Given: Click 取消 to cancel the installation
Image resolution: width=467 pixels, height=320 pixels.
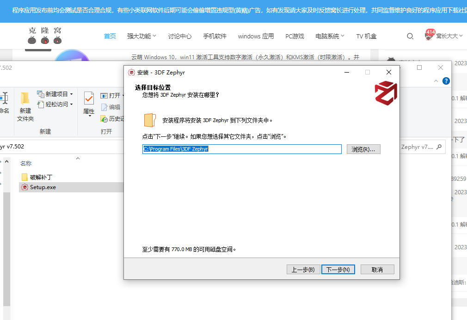Looking at the screenshot, I should click(377, 270).
